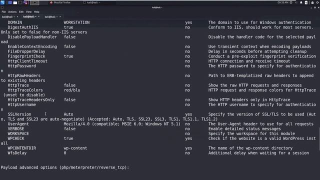The width and height of the screenshot is (320, 180).
Task: Open the notifications bell icon
Action: tap(301, 2)
